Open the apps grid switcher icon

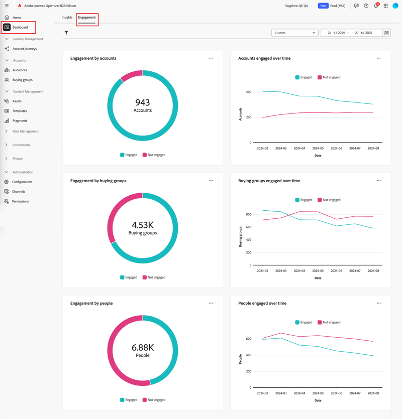coord(386,6)
